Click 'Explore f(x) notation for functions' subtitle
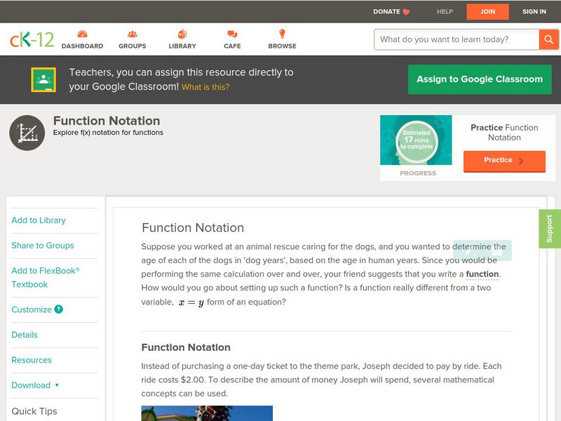561x421 pixels. click(x=108, y=133)
